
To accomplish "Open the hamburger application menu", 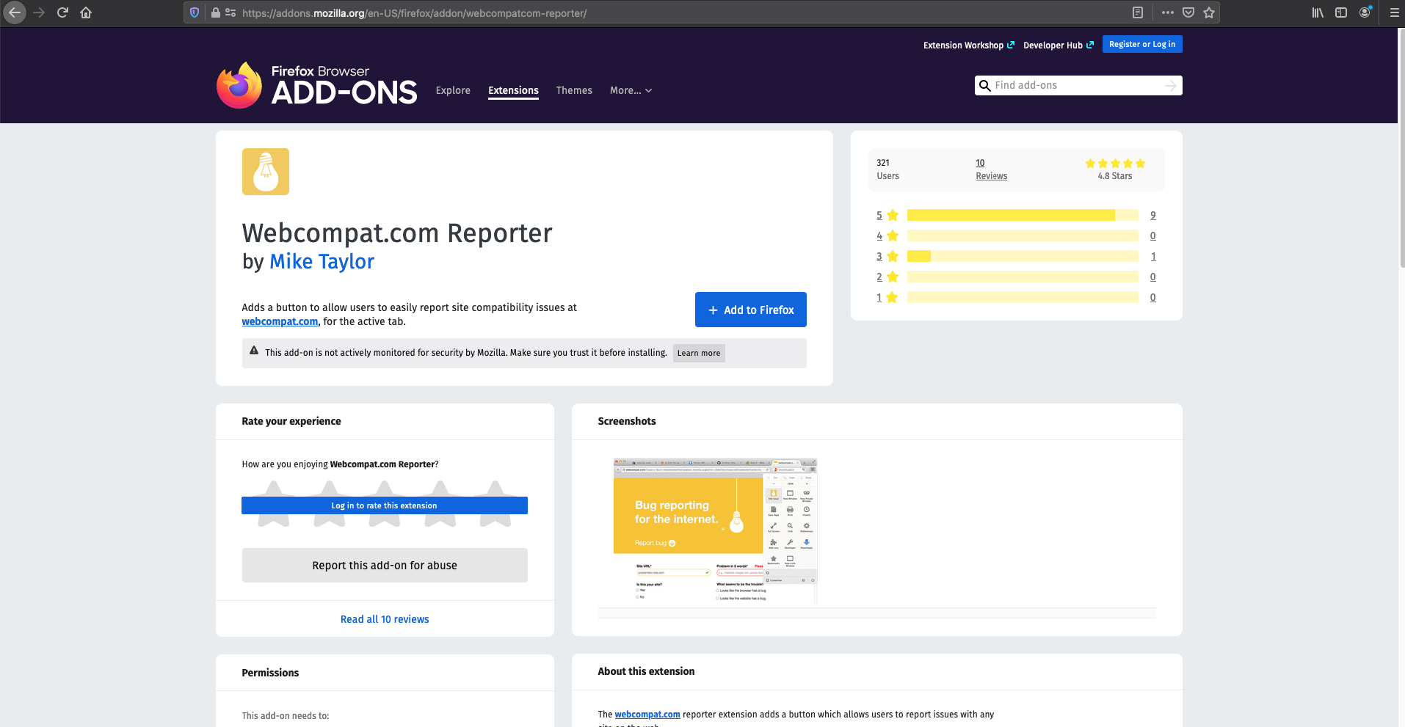I will point(1394,12).
